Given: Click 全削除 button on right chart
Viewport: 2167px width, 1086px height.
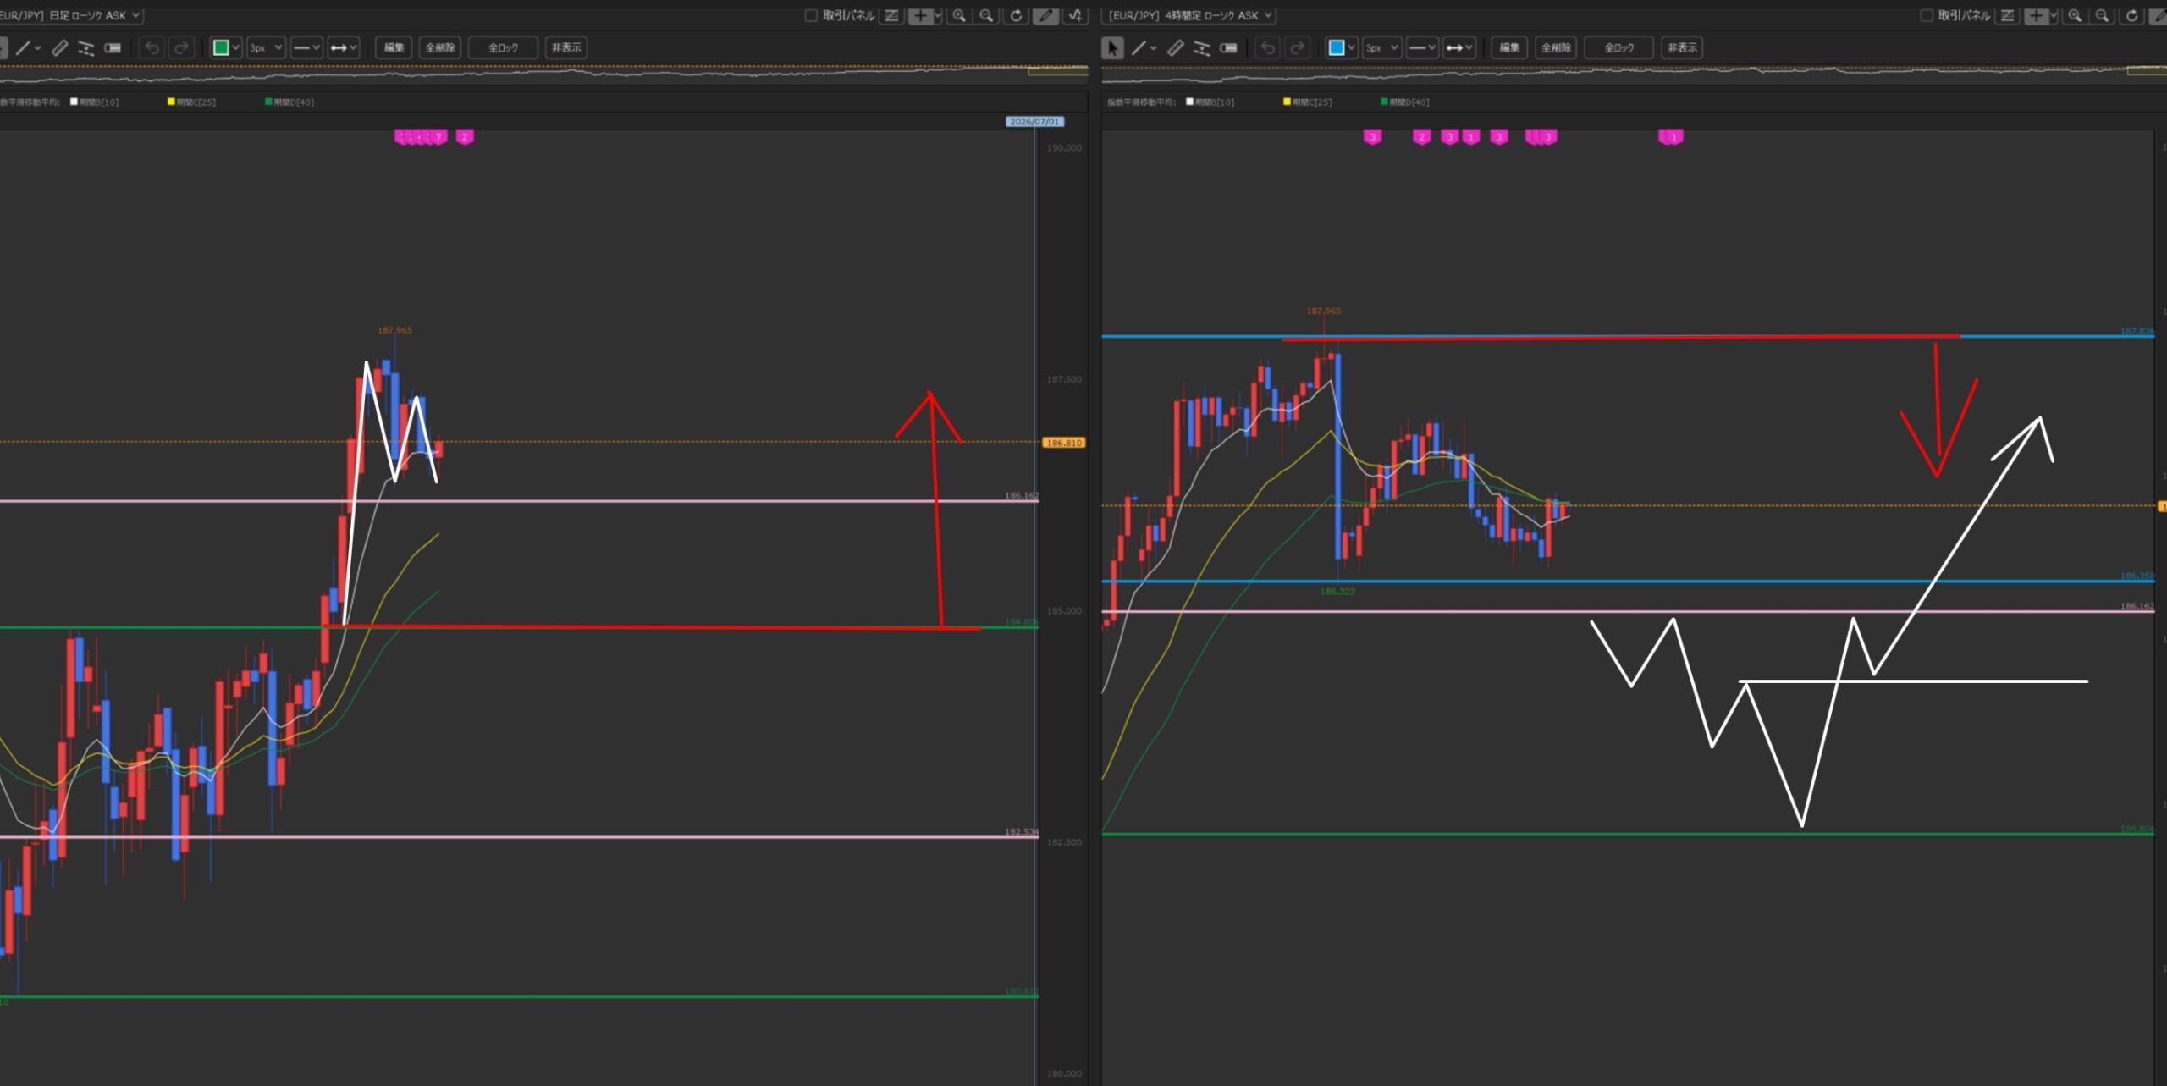Looking at the screenshot, I should coord(1556,48).
